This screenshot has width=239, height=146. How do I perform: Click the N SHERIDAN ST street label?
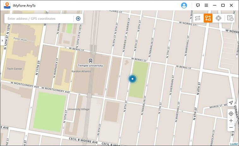coord(172,85)
